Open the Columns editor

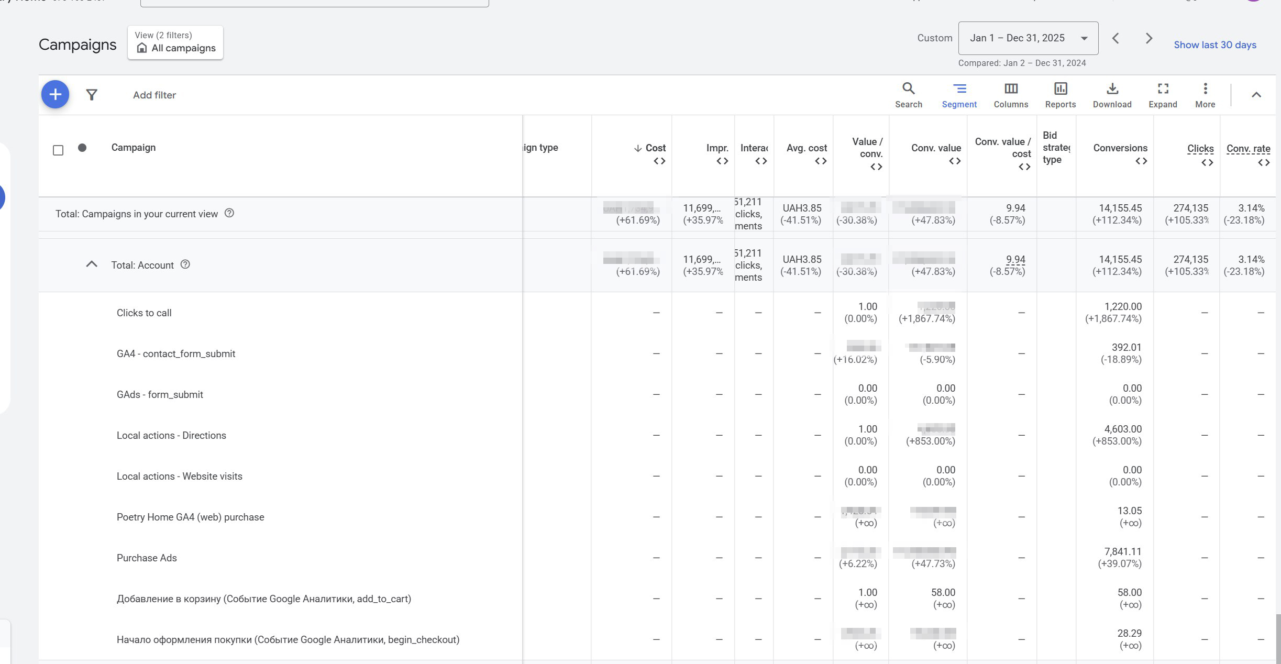click(1010, 95)
